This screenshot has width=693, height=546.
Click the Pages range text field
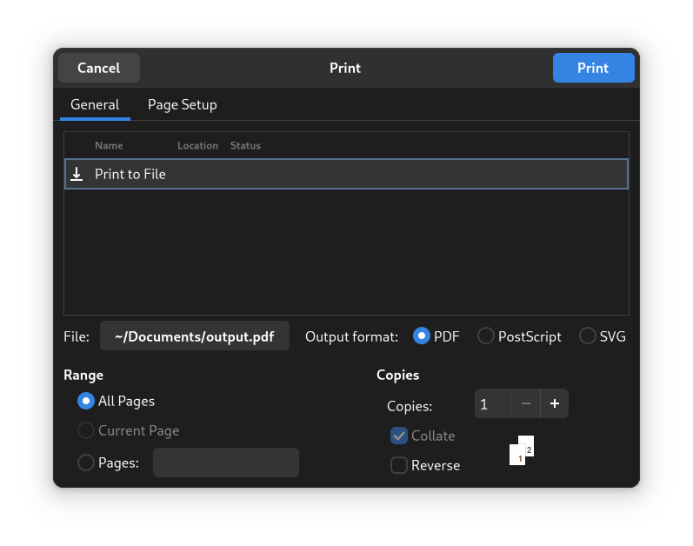click(x=226, y=463)
